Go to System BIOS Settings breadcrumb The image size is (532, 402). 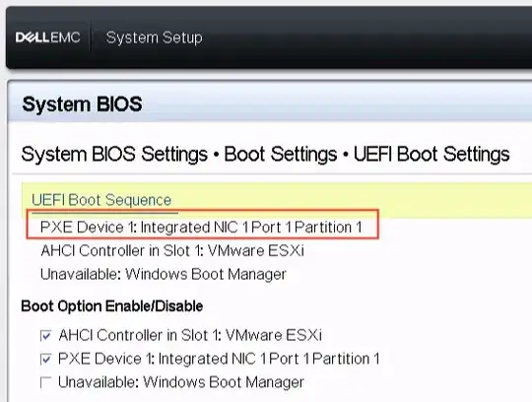pyautogui.click(x=114, y=154)
